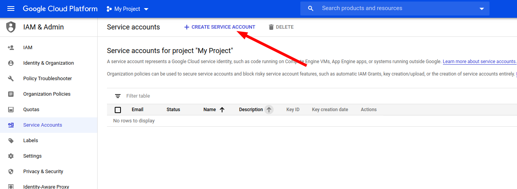Click the project hexagon dots icon
The image size is (517, 189).
coord(109,9)
